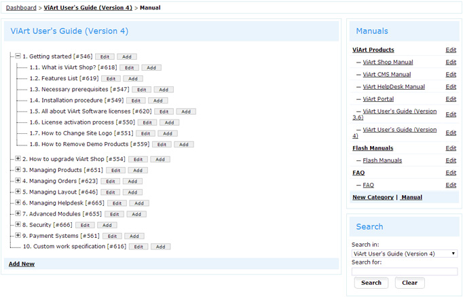Click the Search button
The image size is (463, 297).
tap(371, 283)
